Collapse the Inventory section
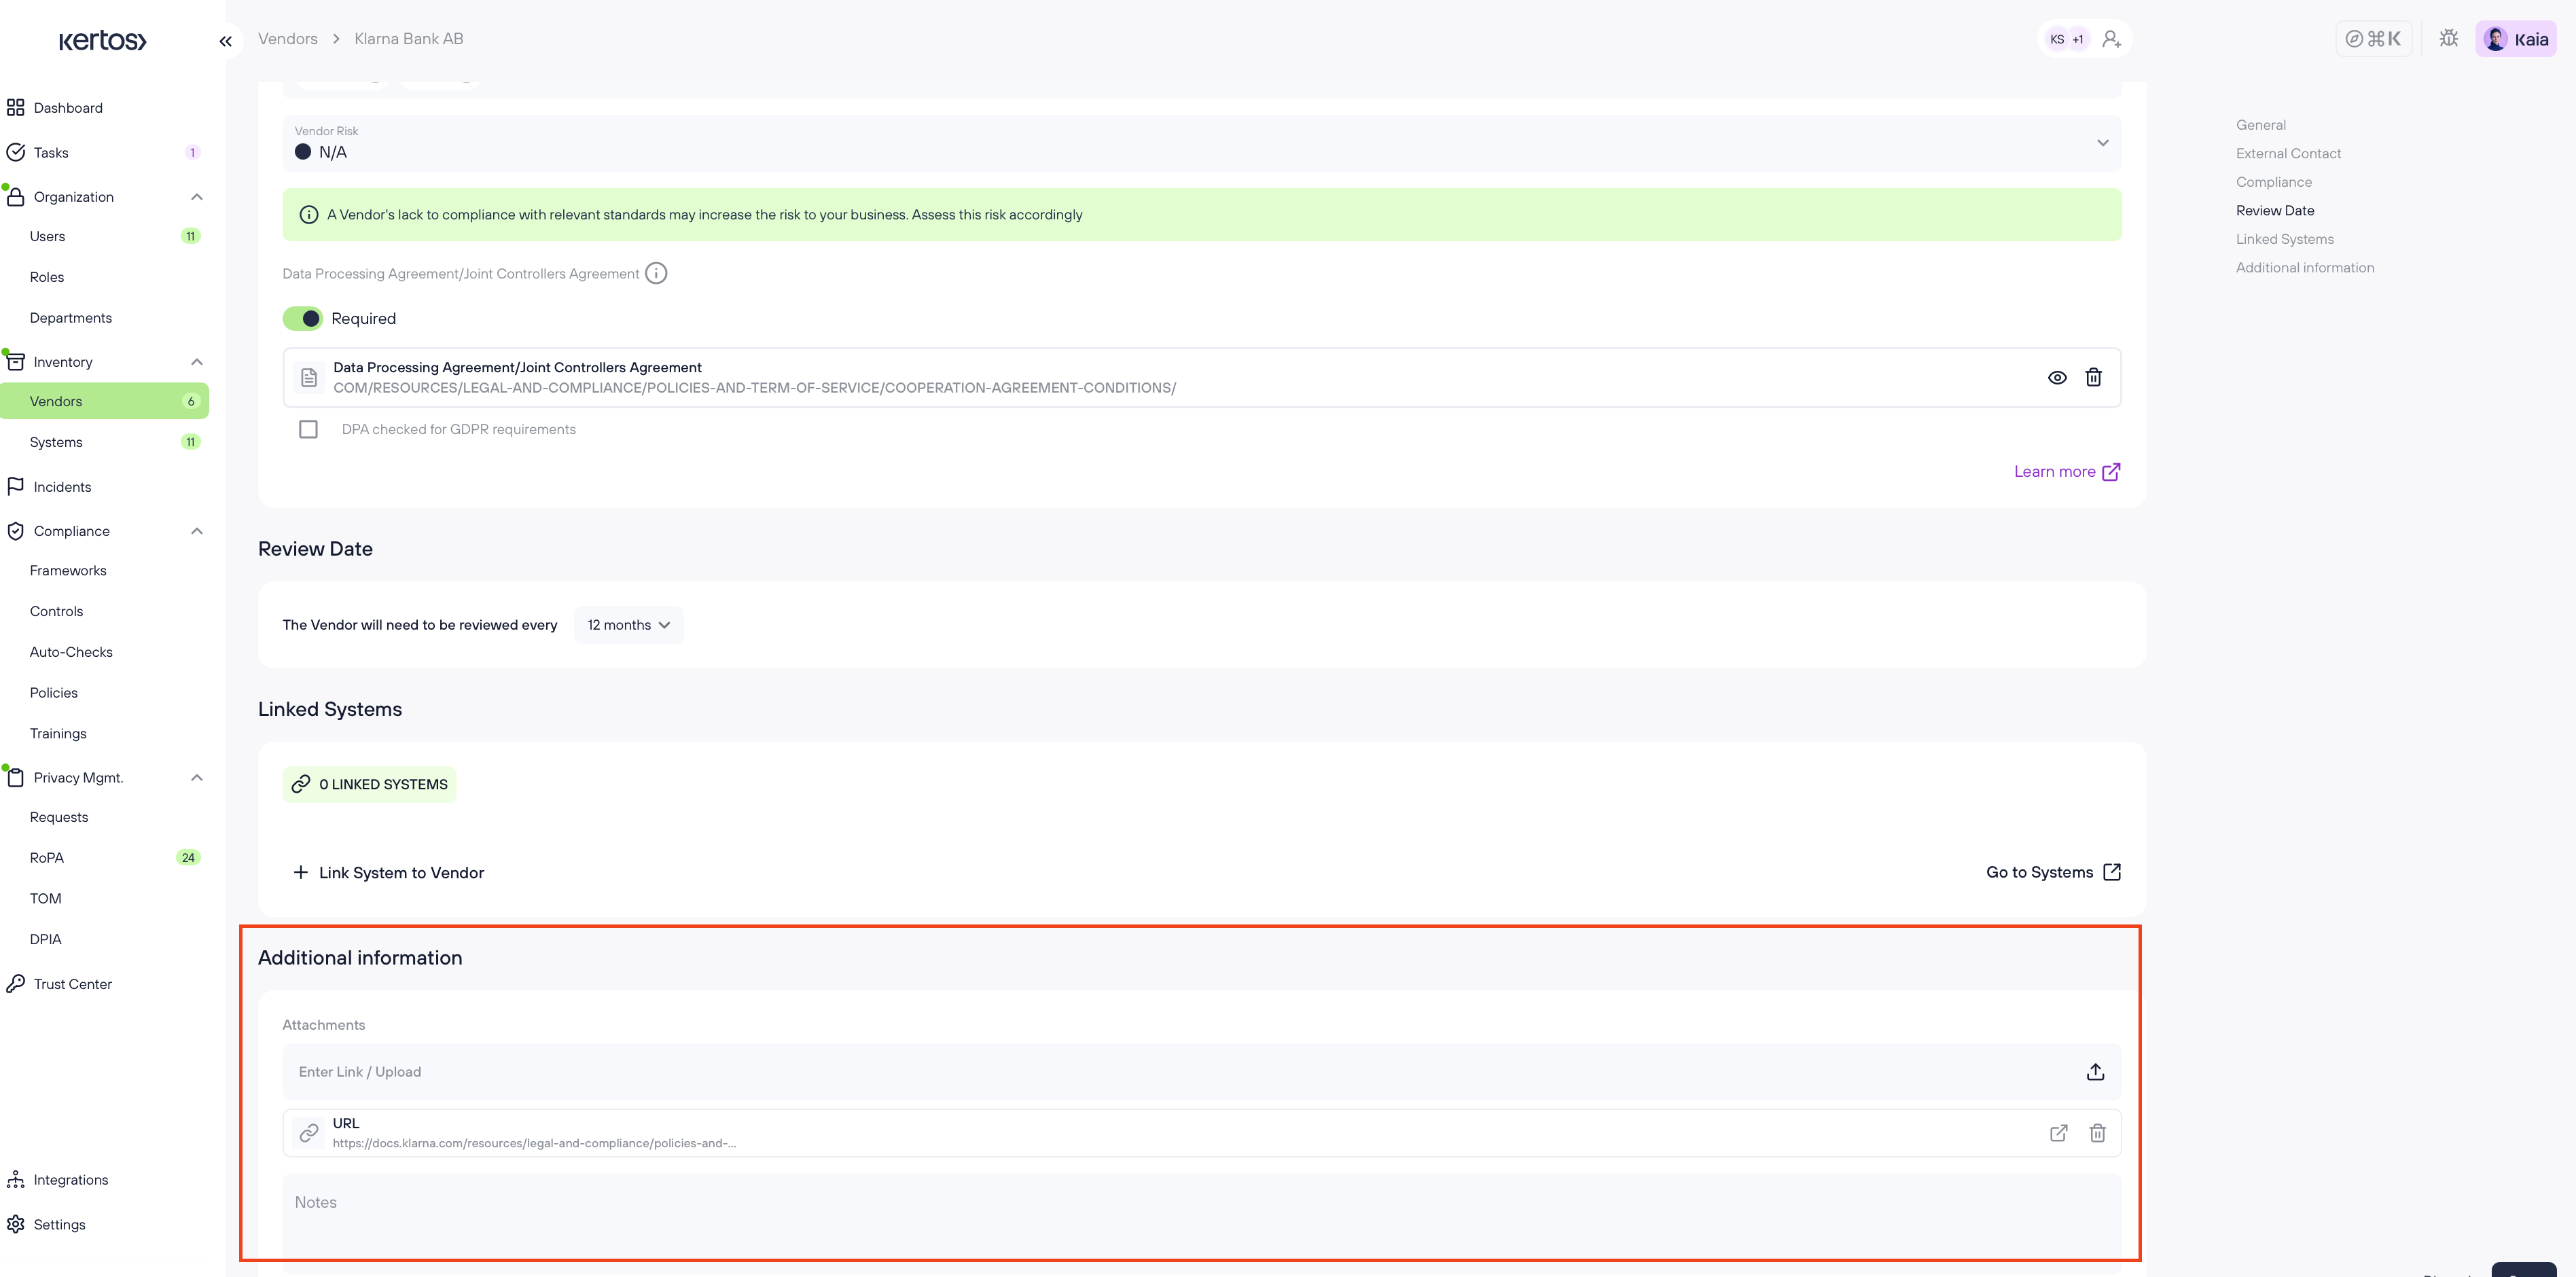The height and width of the screenshot is (1277, 2576). tap(197, 362)
